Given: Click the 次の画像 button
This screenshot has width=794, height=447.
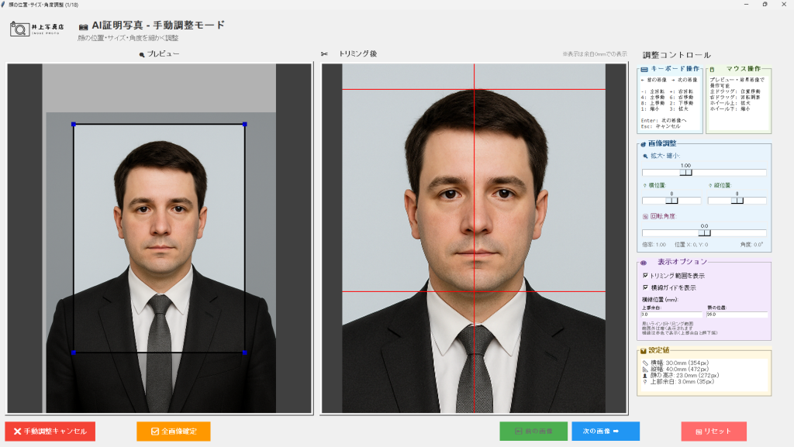Looking at the screenshot, I should [x=606, y=432].
